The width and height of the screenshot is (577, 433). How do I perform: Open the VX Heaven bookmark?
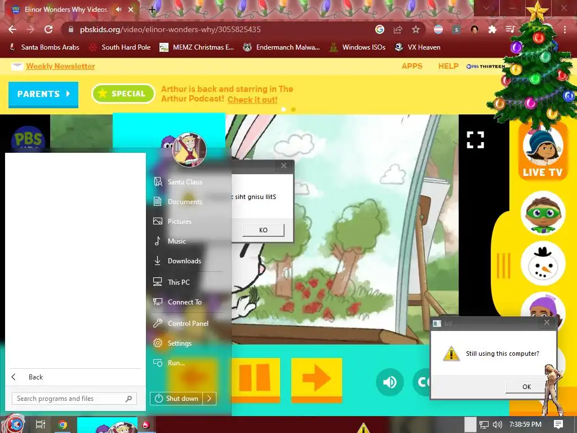pyautogui.click(x=418, y=47)
